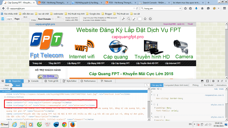Image resolution: width=228 pixels, height=128 pixels.
Task: Click the Thoát logout link
Action: click(x=190, y=24)
